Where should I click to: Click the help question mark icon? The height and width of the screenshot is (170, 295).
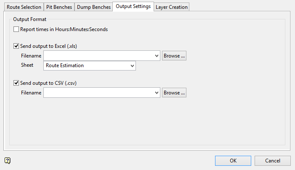point(8,160)
